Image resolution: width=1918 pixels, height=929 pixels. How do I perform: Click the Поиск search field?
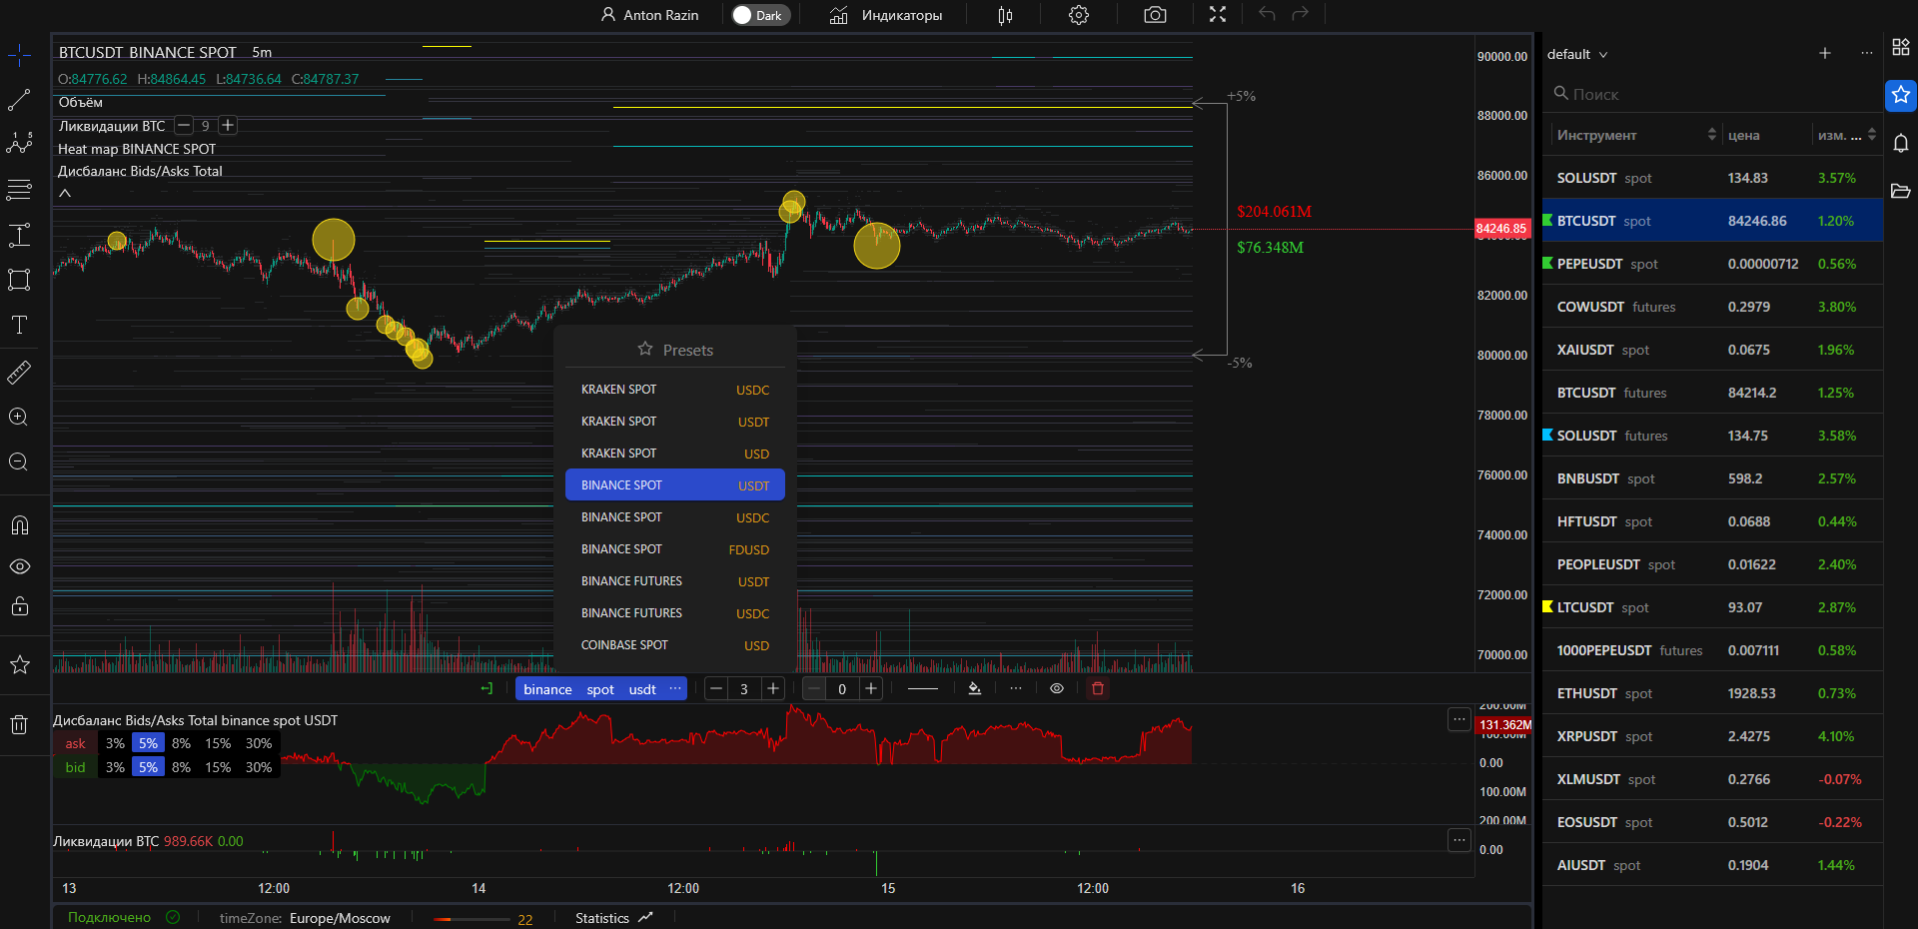[1712, 94]
